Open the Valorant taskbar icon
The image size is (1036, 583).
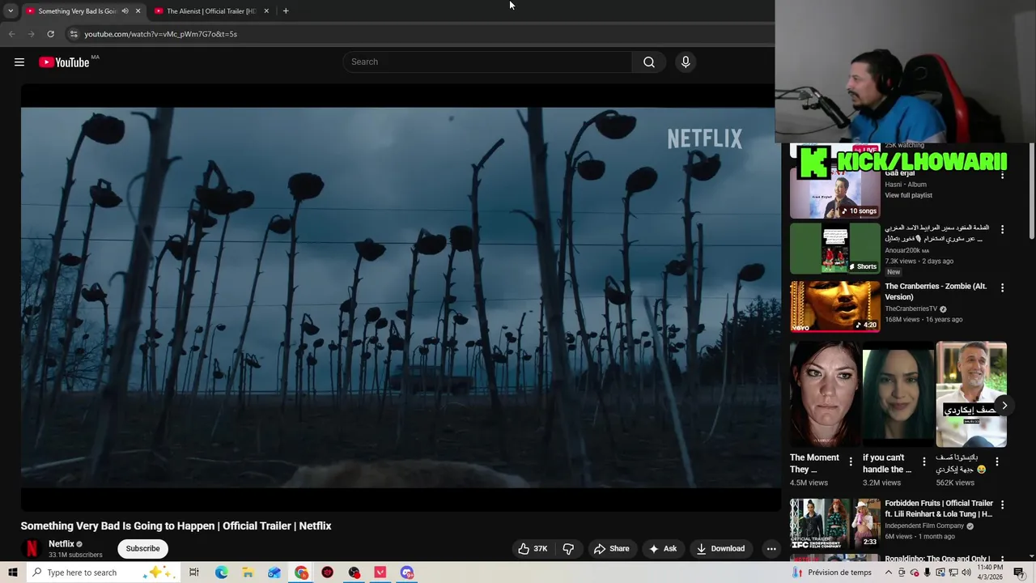[380, 572]
